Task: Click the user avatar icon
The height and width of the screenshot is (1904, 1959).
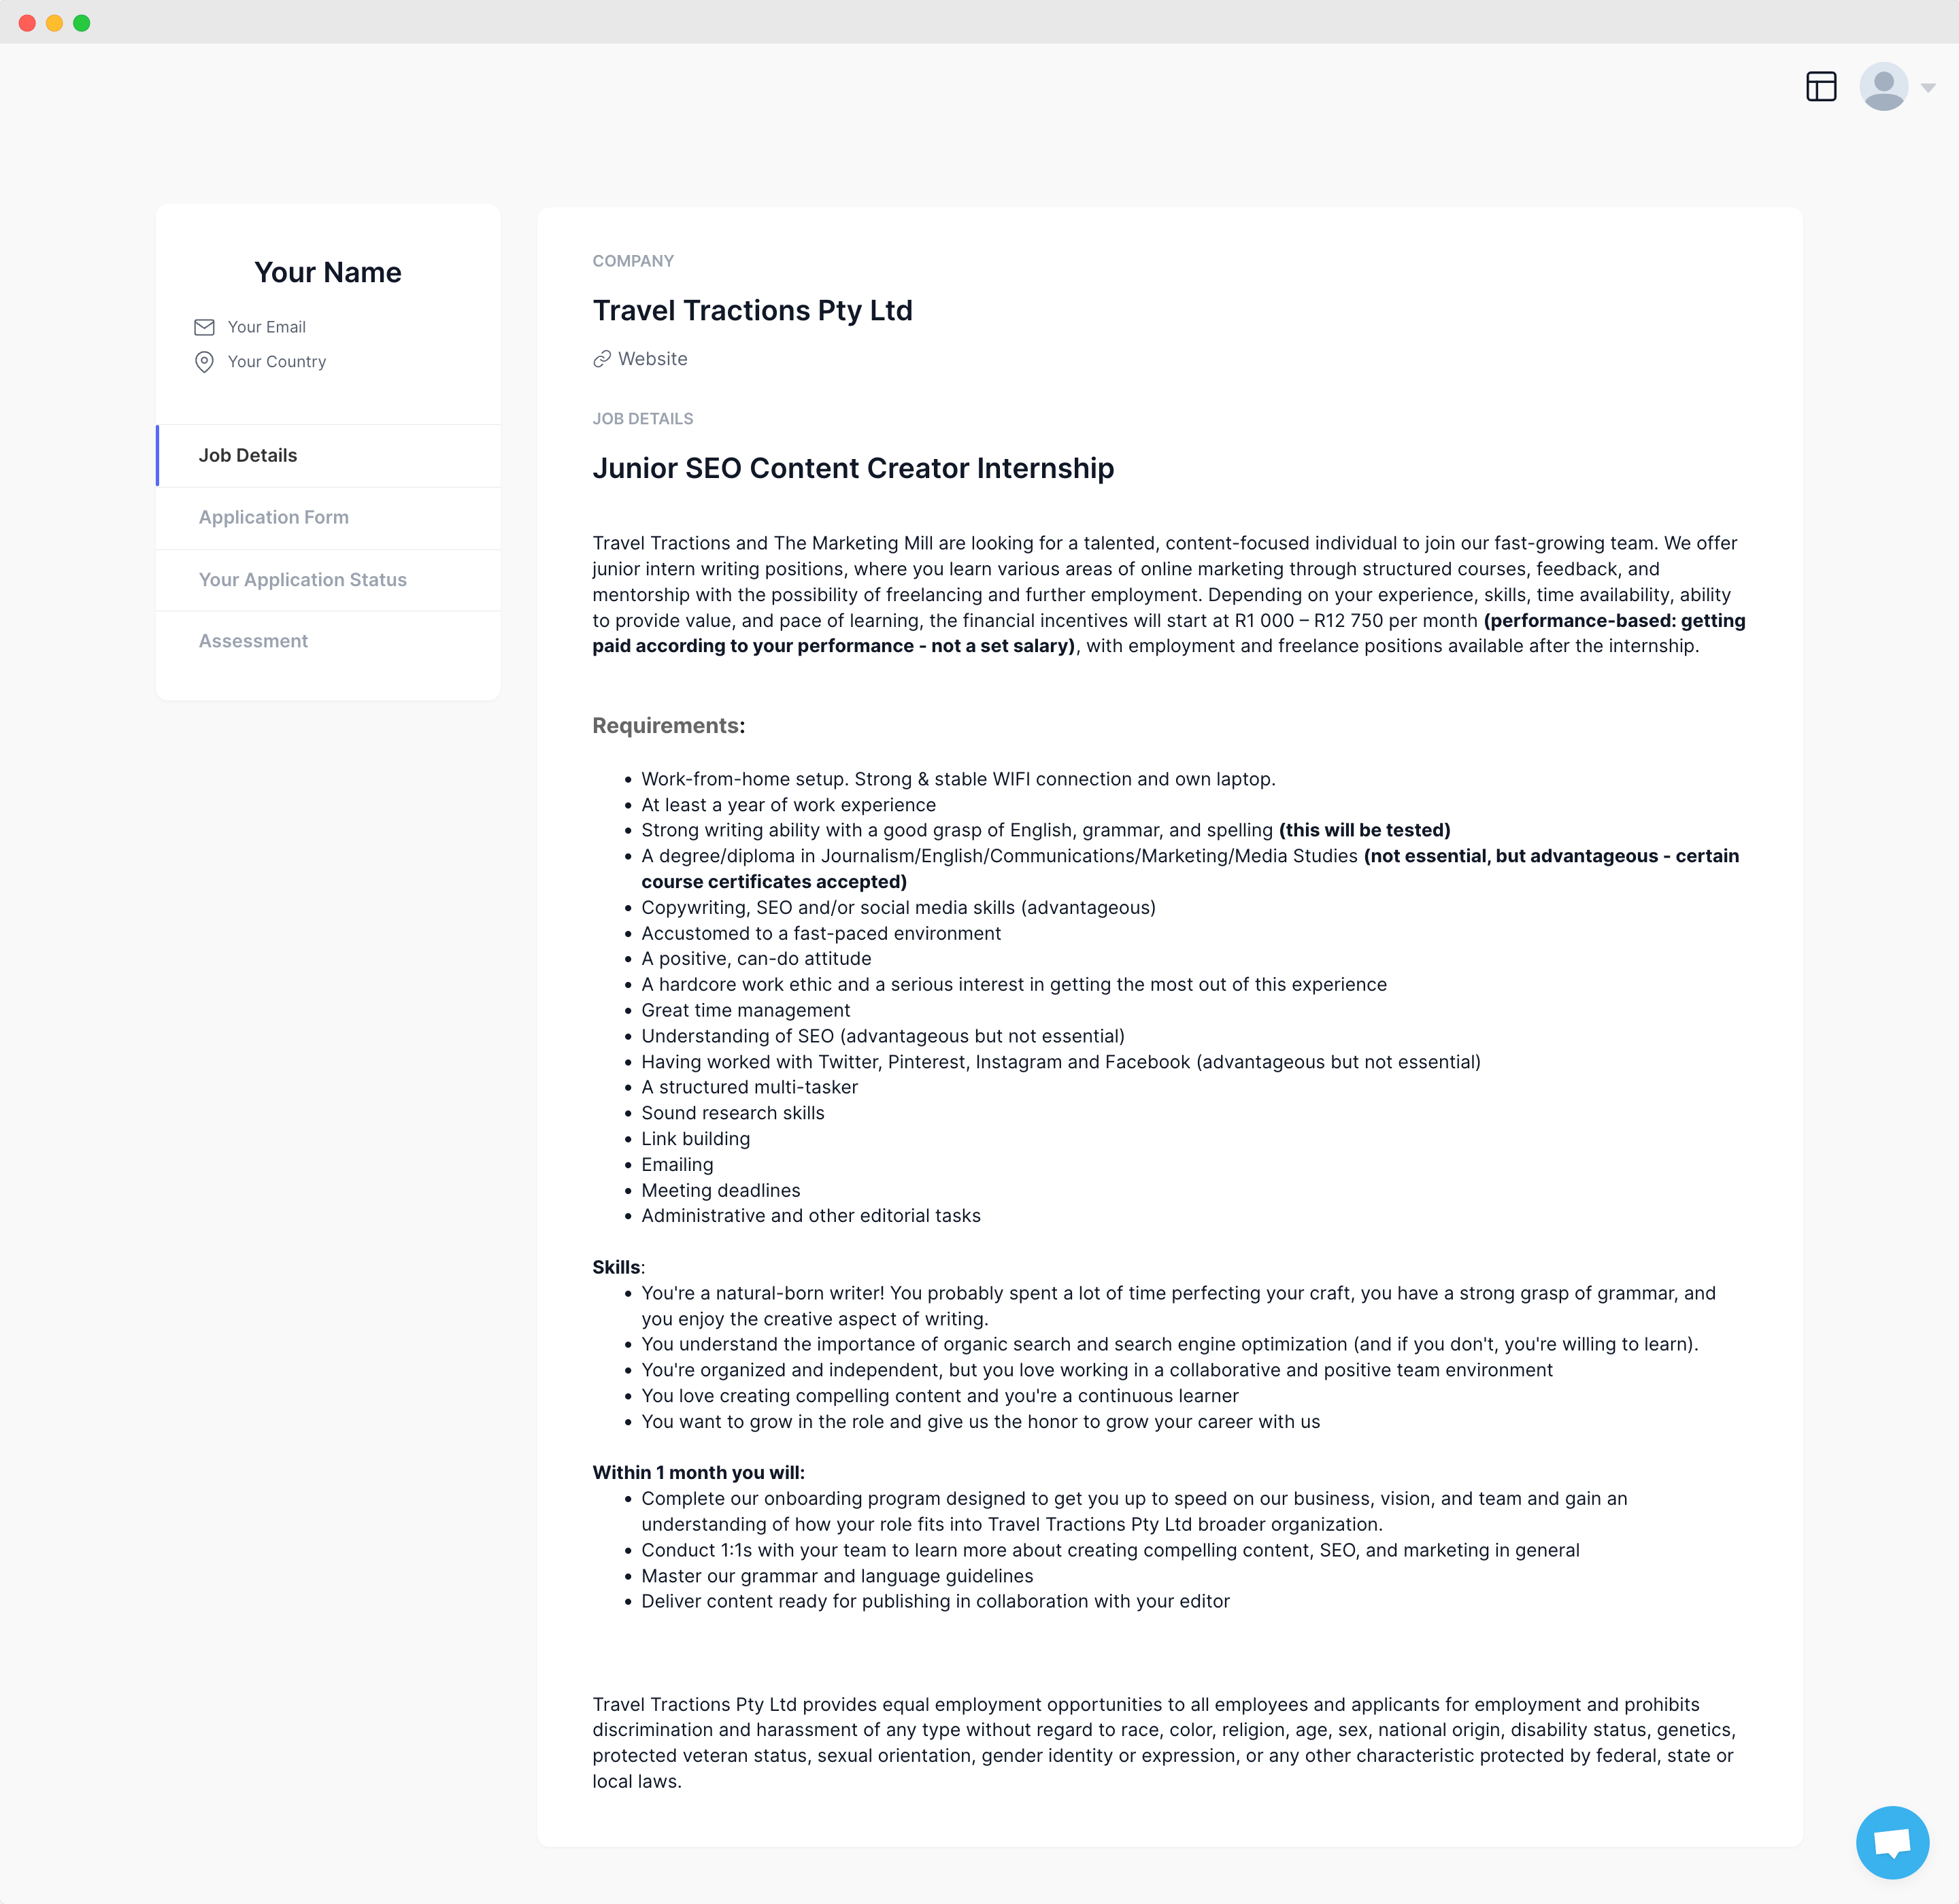Action: tap(1883, 87)
